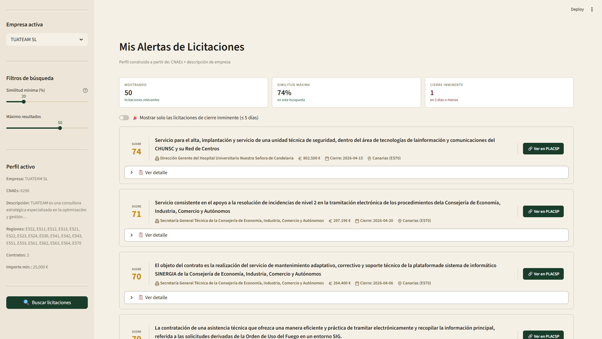Open the Empresa activa dropdown showing TUATEAM SL
The width and height of the screenshot is (602, 339).
47,40
